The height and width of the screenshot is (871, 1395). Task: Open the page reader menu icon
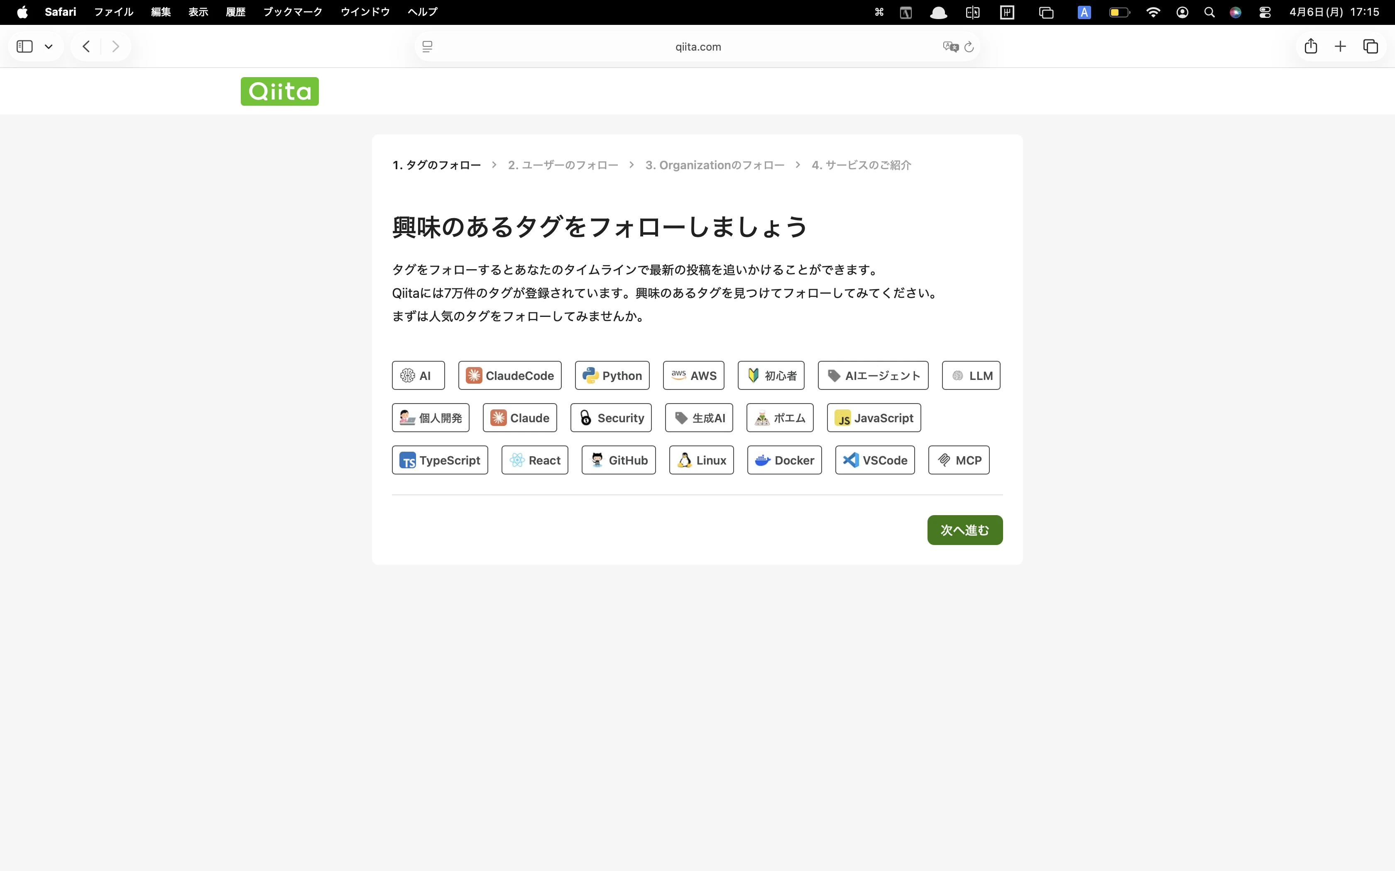pos(427,46)
